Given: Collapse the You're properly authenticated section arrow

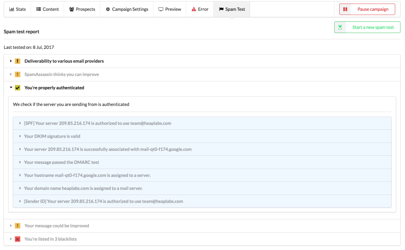Looking at the screenshot, I should (x=11, y=88).
